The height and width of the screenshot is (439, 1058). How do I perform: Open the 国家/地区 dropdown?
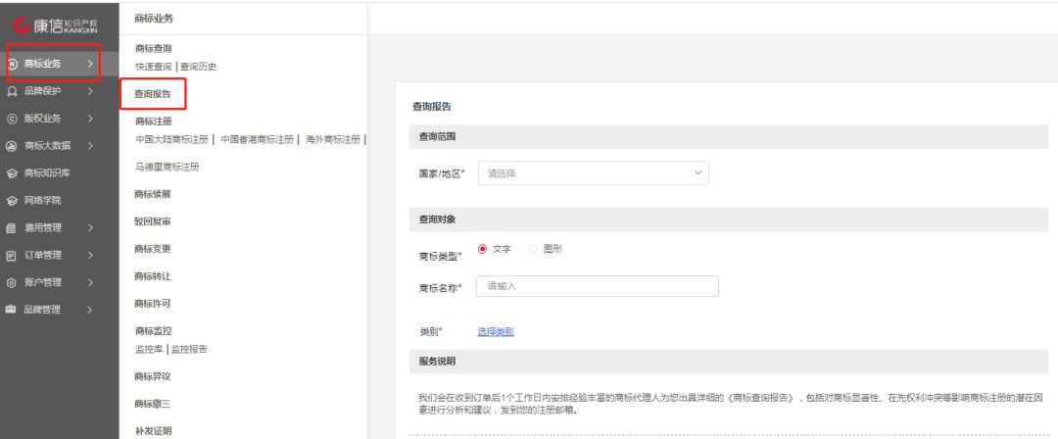592,173
